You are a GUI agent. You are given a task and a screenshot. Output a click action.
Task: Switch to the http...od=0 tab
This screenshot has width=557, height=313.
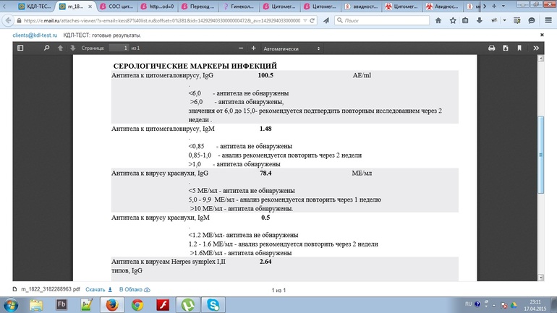[x=158, y=7]
